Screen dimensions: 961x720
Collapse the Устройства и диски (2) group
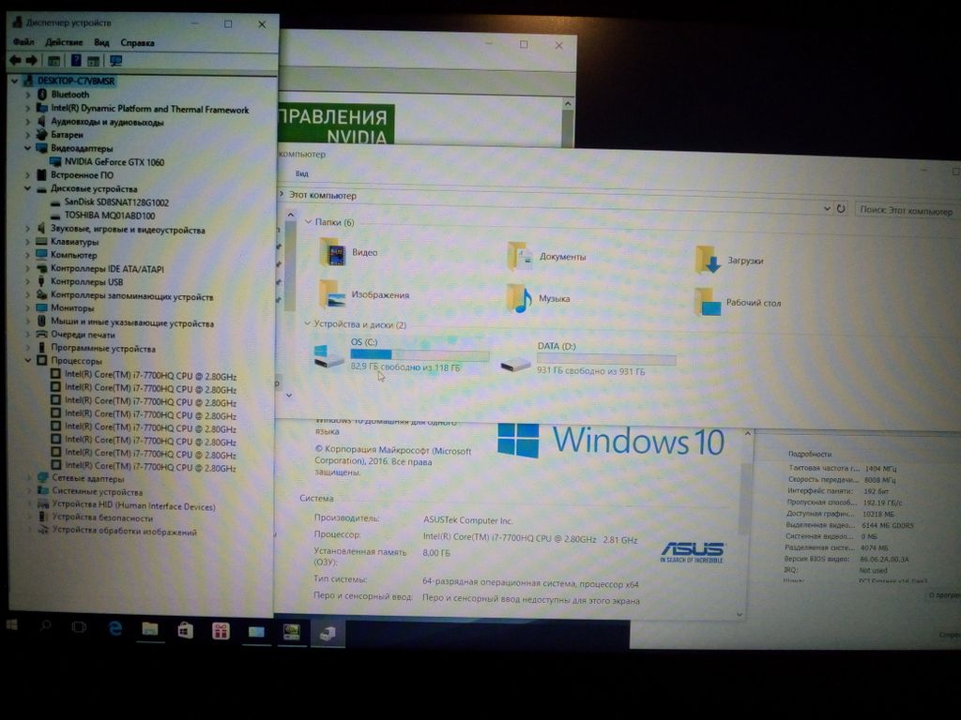(x=308, y=323)
